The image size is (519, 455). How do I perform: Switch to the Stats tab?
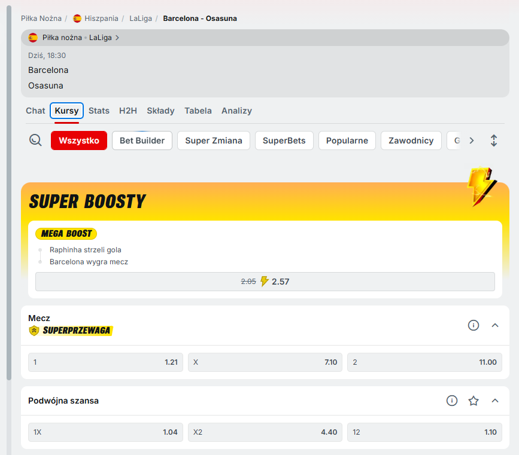(99, 111)
